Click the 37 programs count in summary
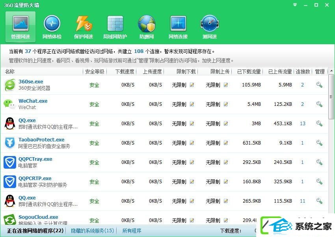The height and width of the screenshot is (237, 335). 28,51
